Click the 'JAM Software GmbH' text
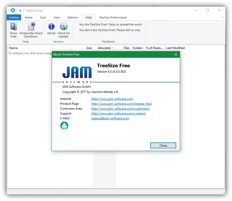The image size is (232, 201). [x=76, y=87]
